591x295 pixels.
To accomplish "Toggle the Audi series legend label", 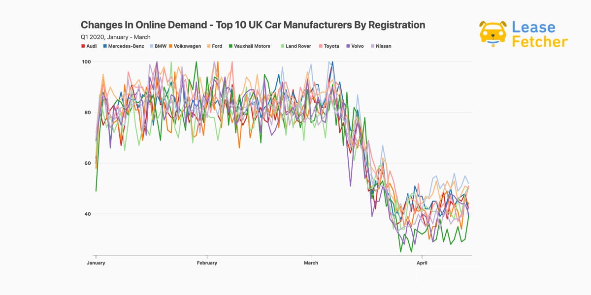I will [x=92, y=46].
